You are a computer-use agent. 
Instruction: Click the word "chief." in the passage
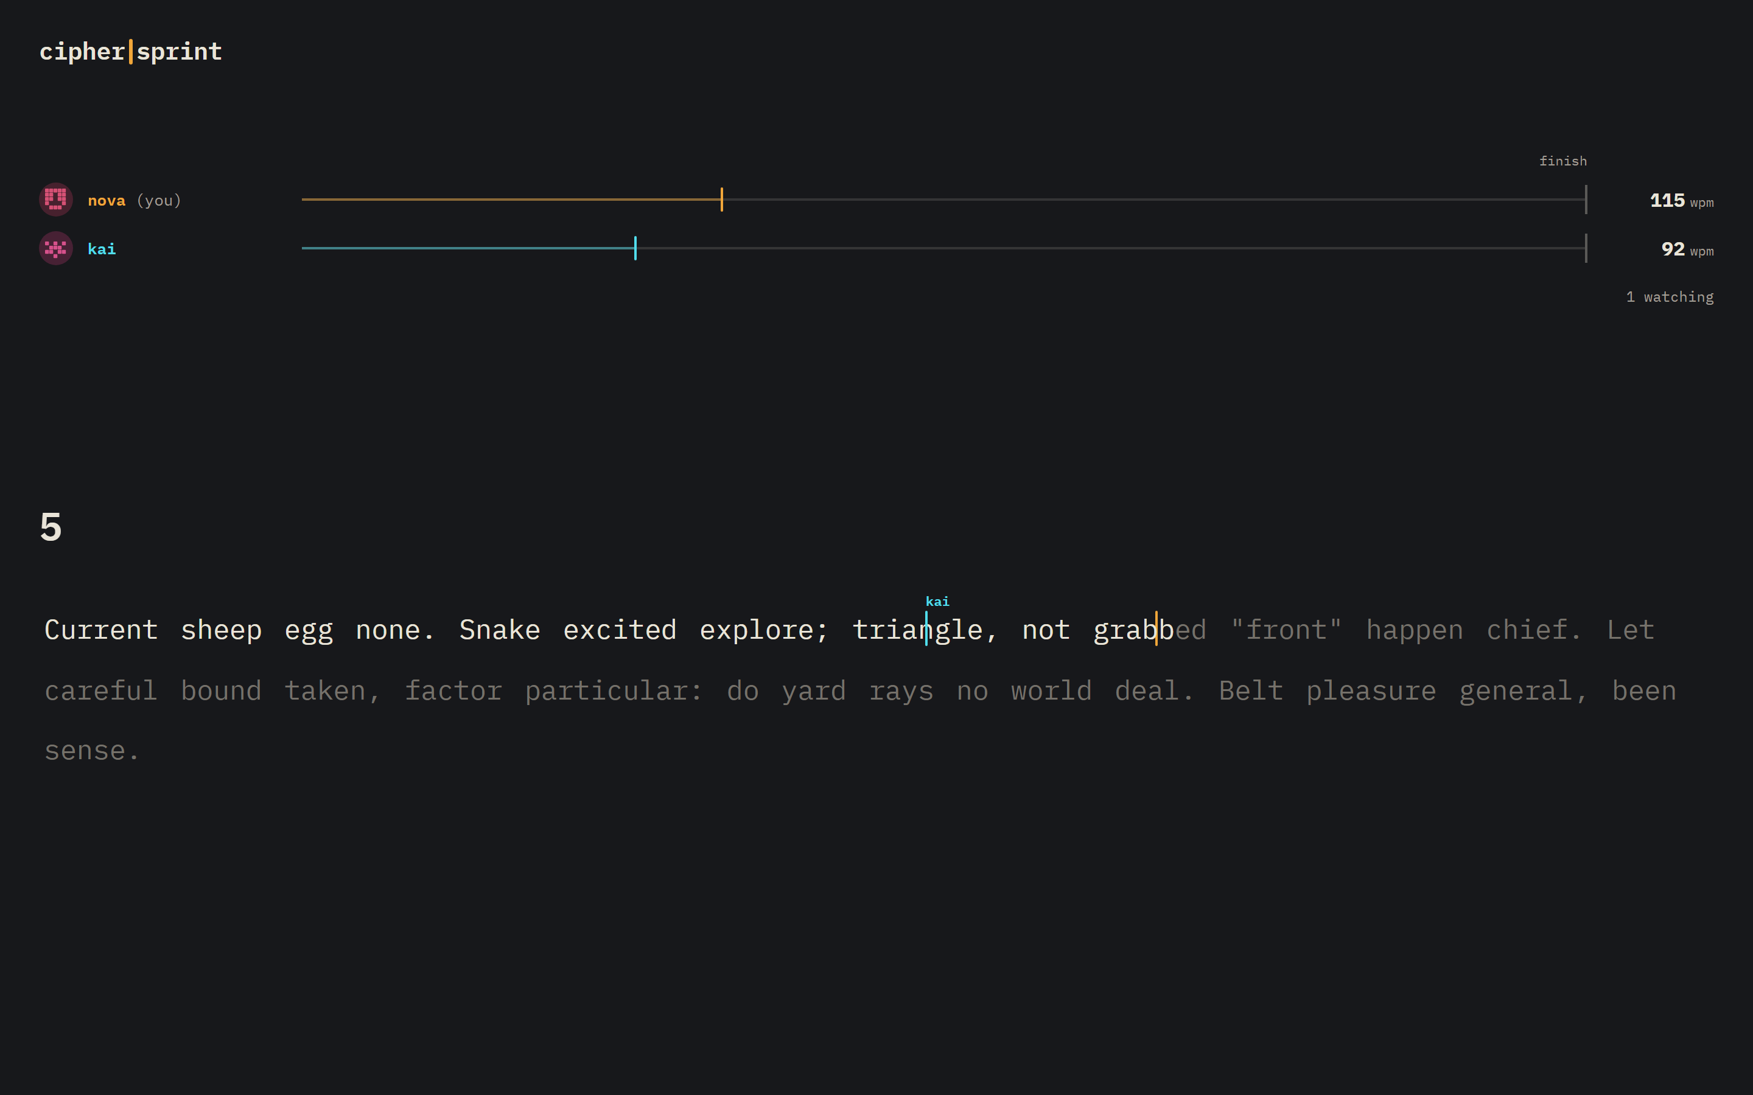pos(1534,630)
